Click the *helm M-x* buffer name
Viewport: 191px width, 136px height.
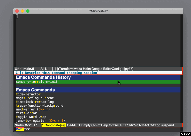tap(23, 125)
